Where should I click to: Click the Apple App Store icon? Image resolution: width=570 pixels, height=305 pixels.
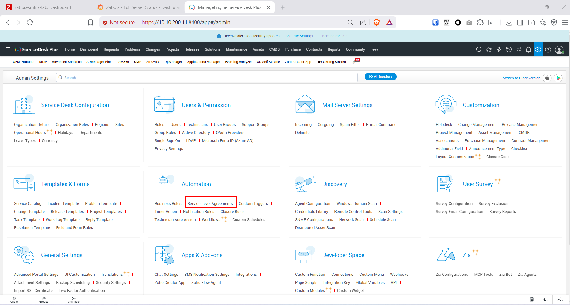(547, 78)
